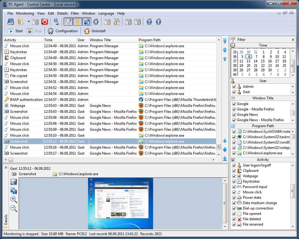Screen dimensions: 299x239
Task: Click the gray window right-arrow toolbar icon
Action: pyautogui.click(x=138, y=22)
